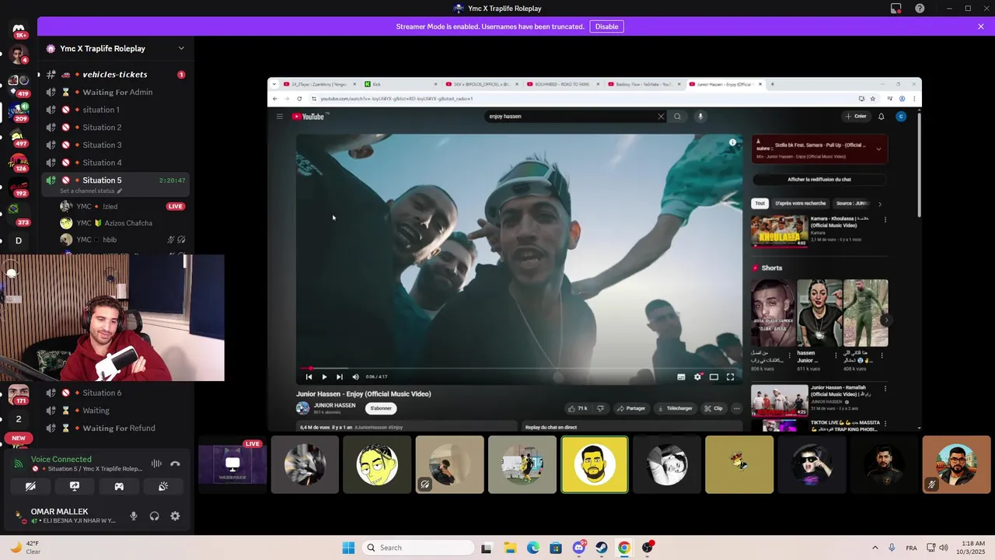Screen dimensions: 995x560
Task: Toggle subtitles in the video player
Action: tap(681, 377)
